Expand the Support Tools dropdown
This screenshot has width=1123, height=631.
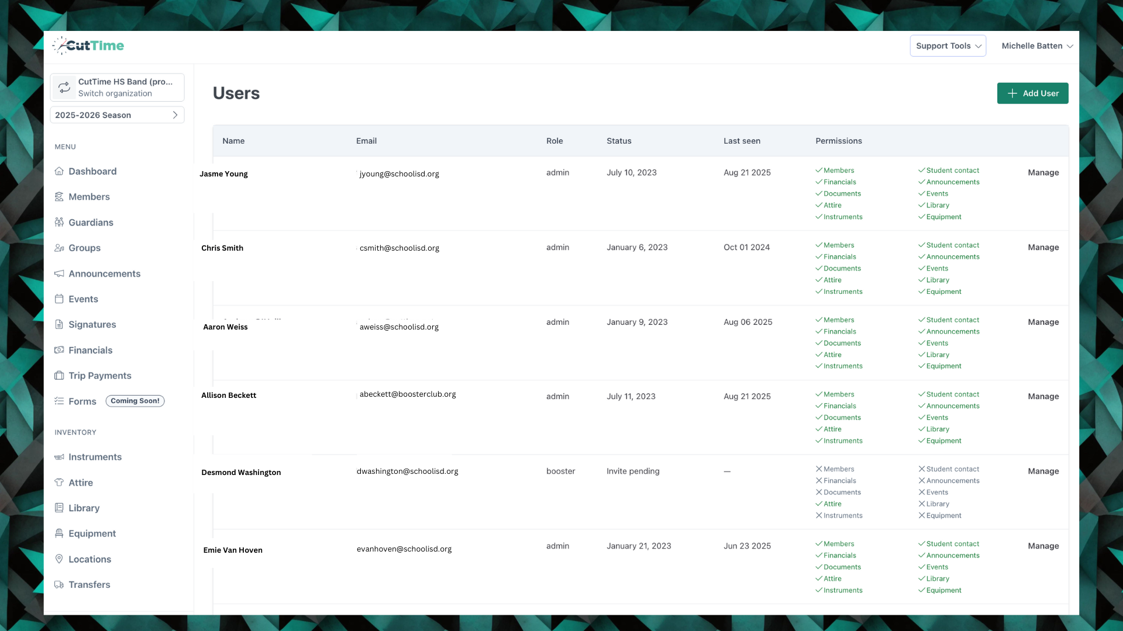click(x=948, y=46)
